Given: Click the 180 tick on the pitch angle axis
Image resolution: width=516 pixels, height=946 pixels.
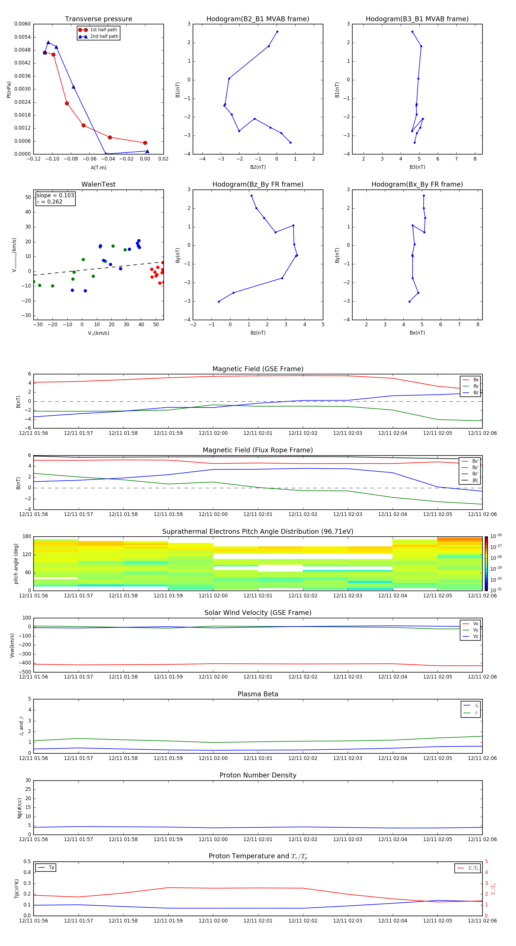Looking at the screenshot, I should [x=27, y=537].
